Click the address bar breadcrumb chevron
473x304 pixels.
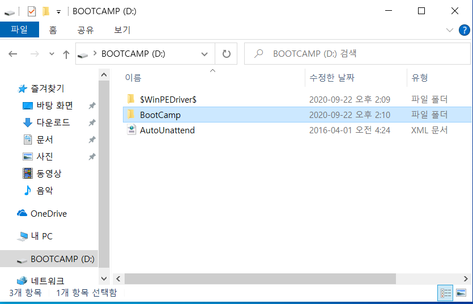pos(95,53)
